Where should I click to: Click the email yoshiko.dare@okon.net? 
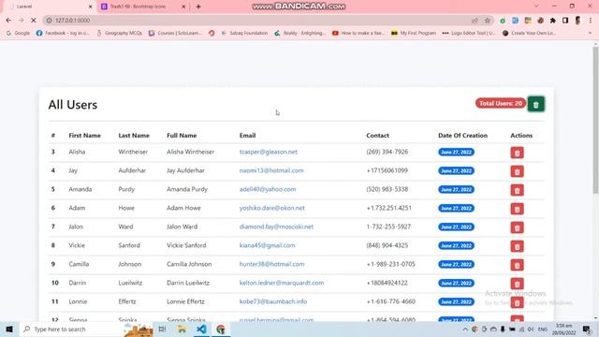tap(272, 208)
